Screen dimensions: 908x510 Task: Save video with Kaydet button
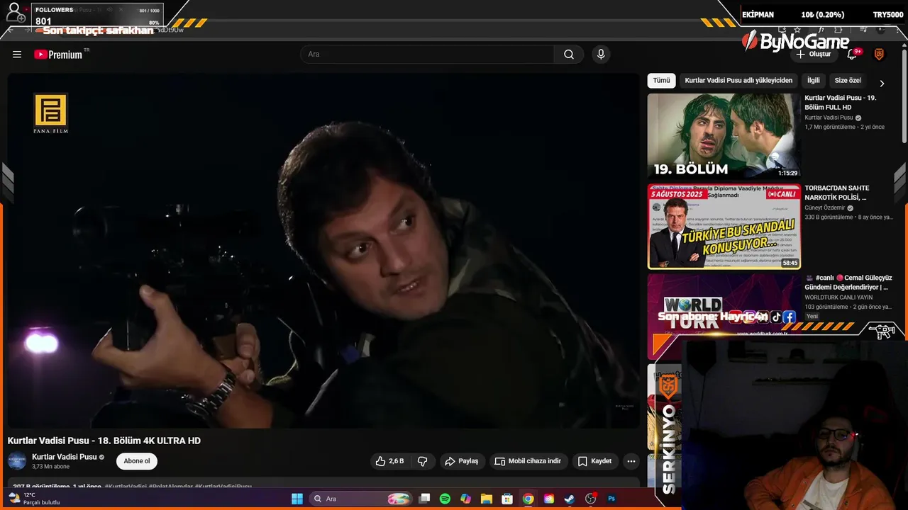pos(594,461)
